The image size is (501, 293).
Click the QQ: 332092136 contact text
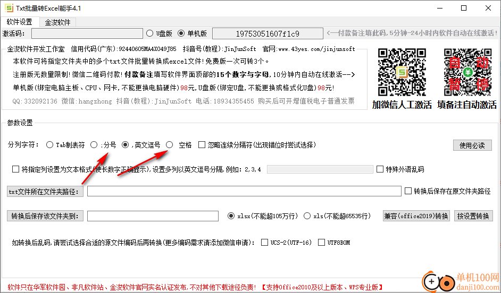coord(35,101)
